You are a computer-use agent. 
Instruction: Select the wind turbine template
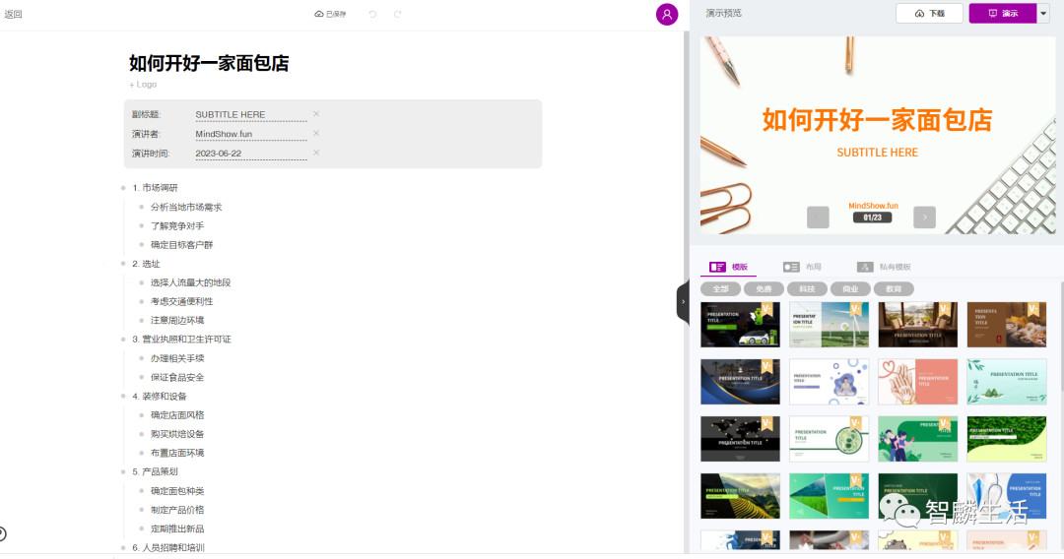pyautogui.click(x=830, y=325)
